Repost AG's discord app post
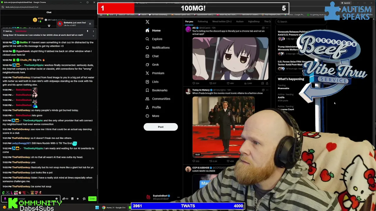 [x=211, y=83]
